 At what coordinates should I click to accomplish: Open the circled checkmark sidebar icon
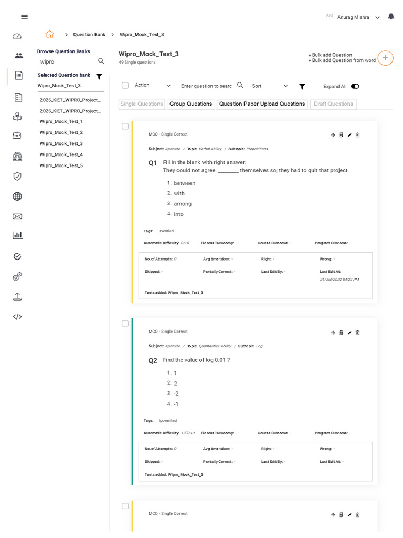coord(17,256)
